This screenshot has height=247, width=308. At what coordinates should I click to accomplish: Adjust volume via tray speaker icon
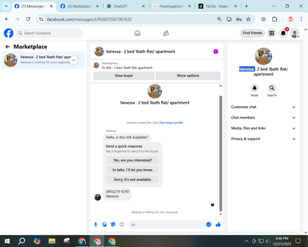(x=268, y=241)
